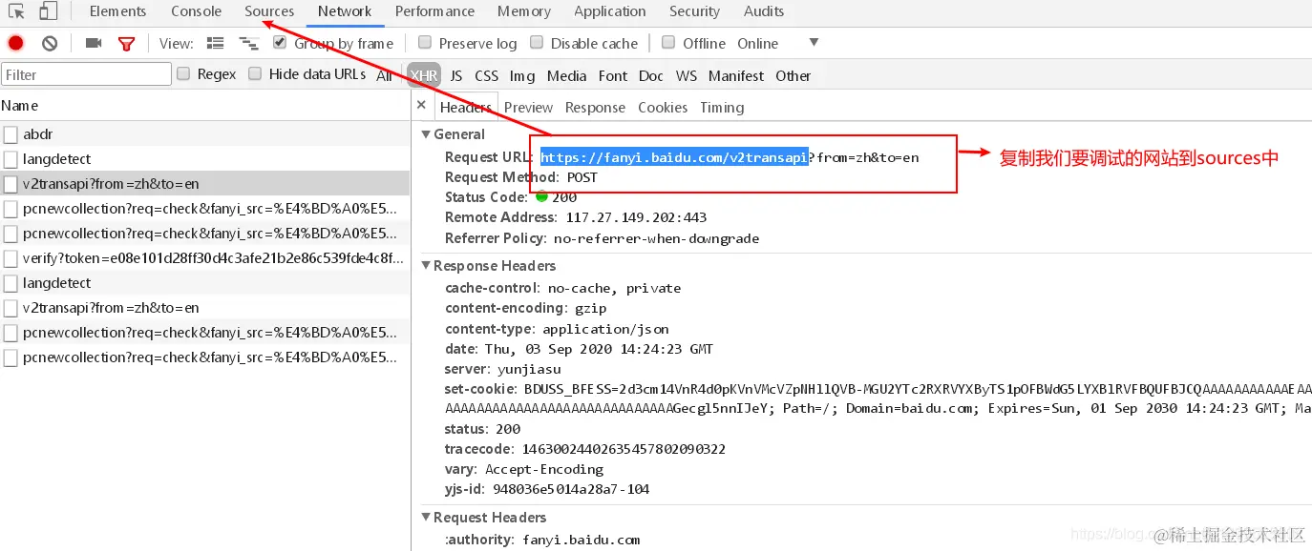Screen dimensions: 1312x551
Task: Clear the network log icon
Action: 50,43
